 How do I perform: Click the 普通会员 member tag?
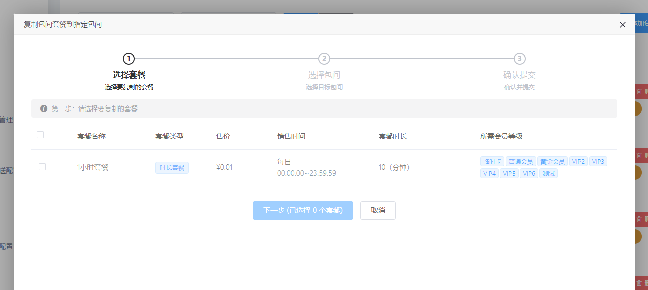click(x=521, y=162)
